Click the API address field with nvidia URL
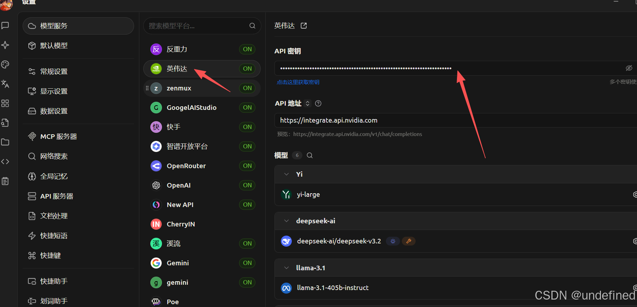637x307 pixels. pos(456,120)
